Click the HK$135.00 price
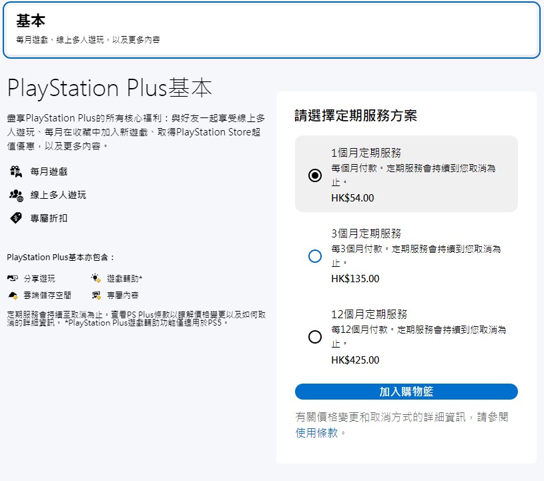Image resolution: width=544 pixels, height=481 pixels. [355, 279]
